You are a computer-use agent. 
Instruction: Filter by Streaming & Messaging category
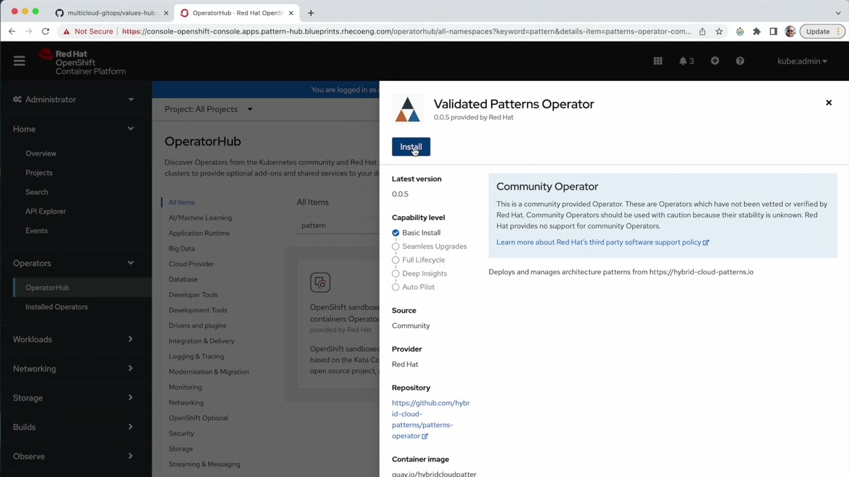pyautogui.click(x=204, y=464)
